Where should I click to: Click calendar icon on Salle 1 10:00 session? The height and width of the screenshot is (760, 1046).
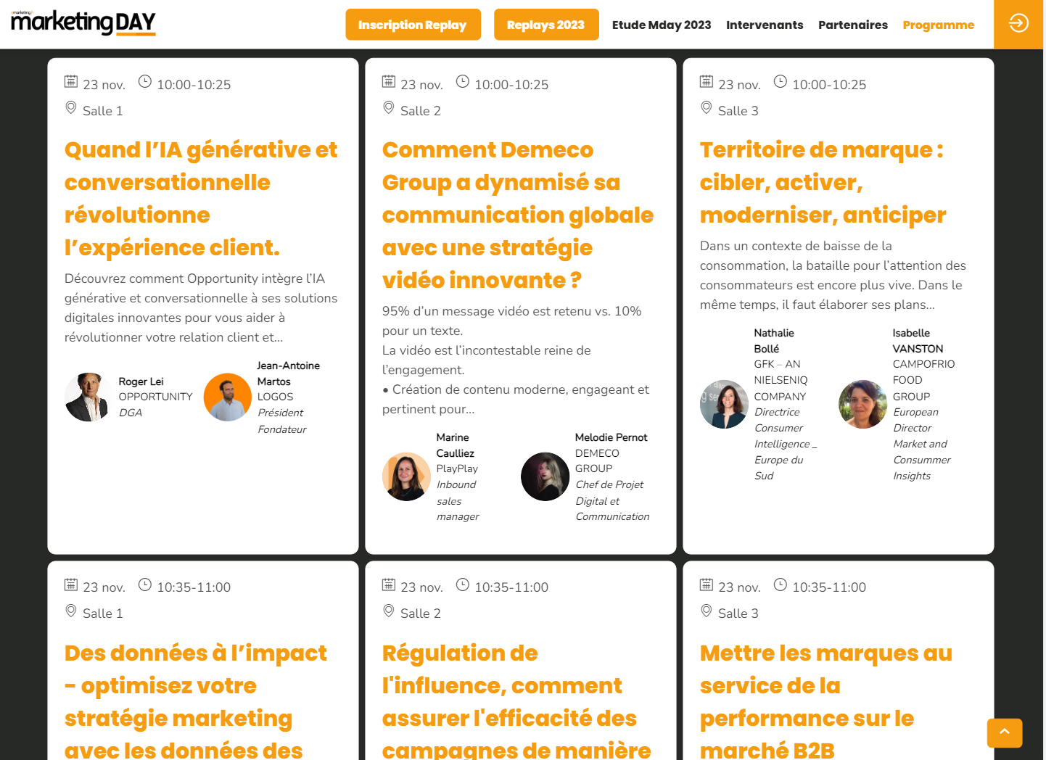pyautogui.click(x=71, y=81)
